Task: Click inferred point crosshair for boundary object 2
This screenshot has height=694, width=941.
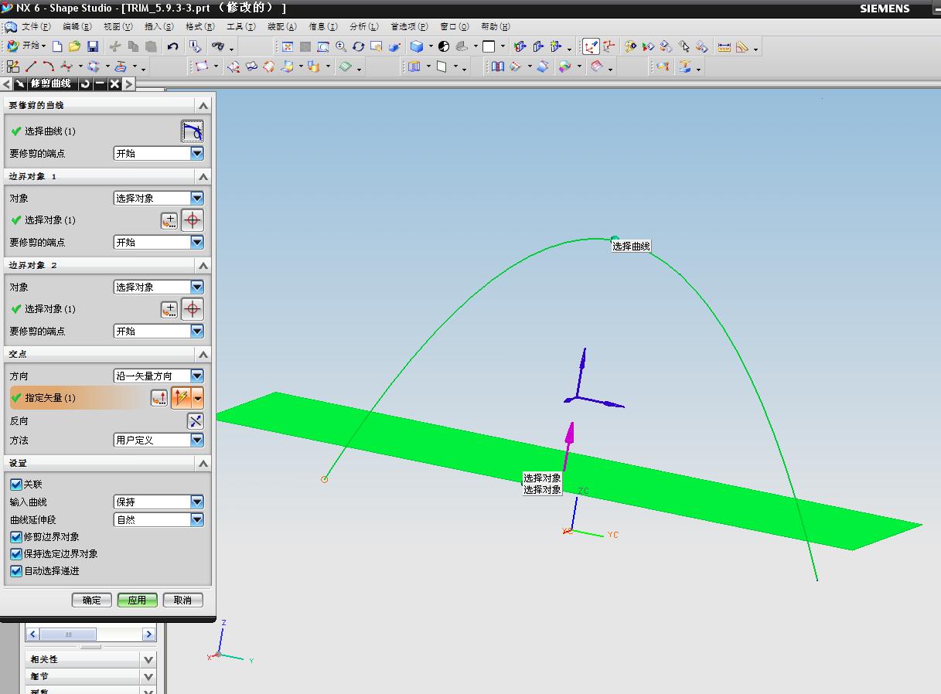Action: pyautogui.click(x=193, y=309)
